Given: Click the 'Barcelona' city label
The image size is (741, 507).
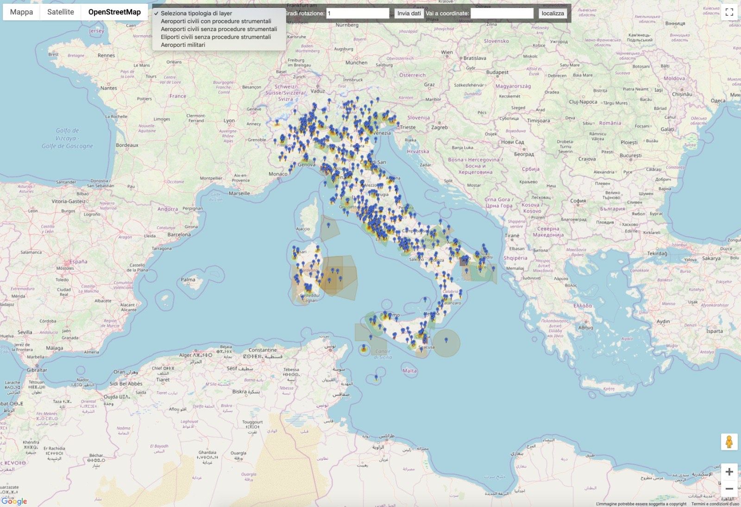Looking at the screenshot, I should 179,234.
